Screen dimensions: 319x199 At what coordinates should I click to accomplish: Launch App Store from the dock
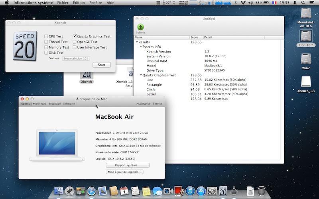(201, 191)
